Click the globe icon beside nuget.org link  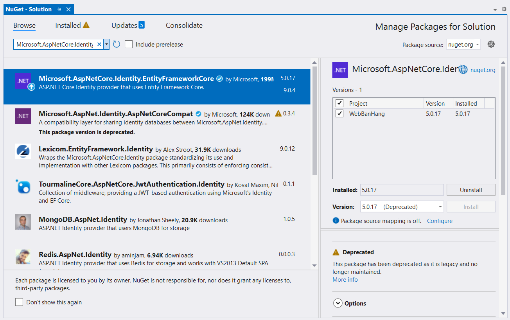click(463, 70)
